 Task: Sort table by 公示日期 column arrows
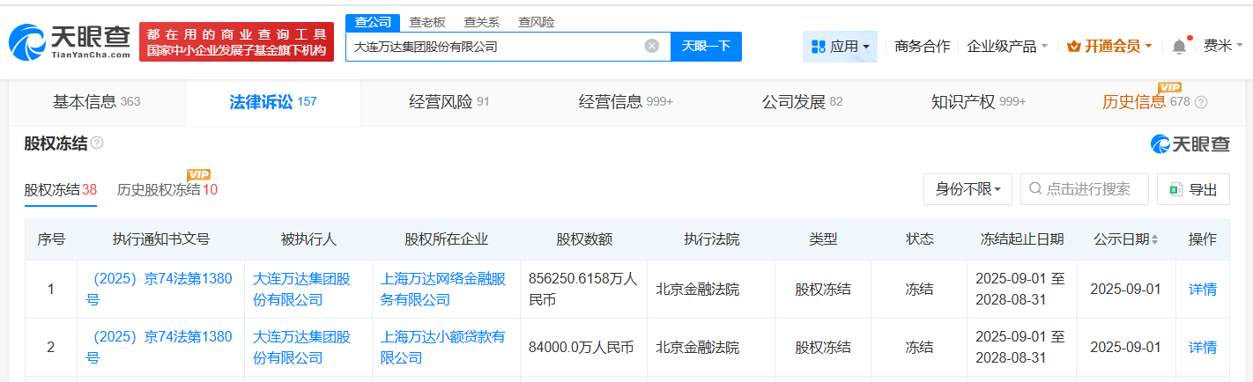pyautogui.click(x=1154, y=239)
